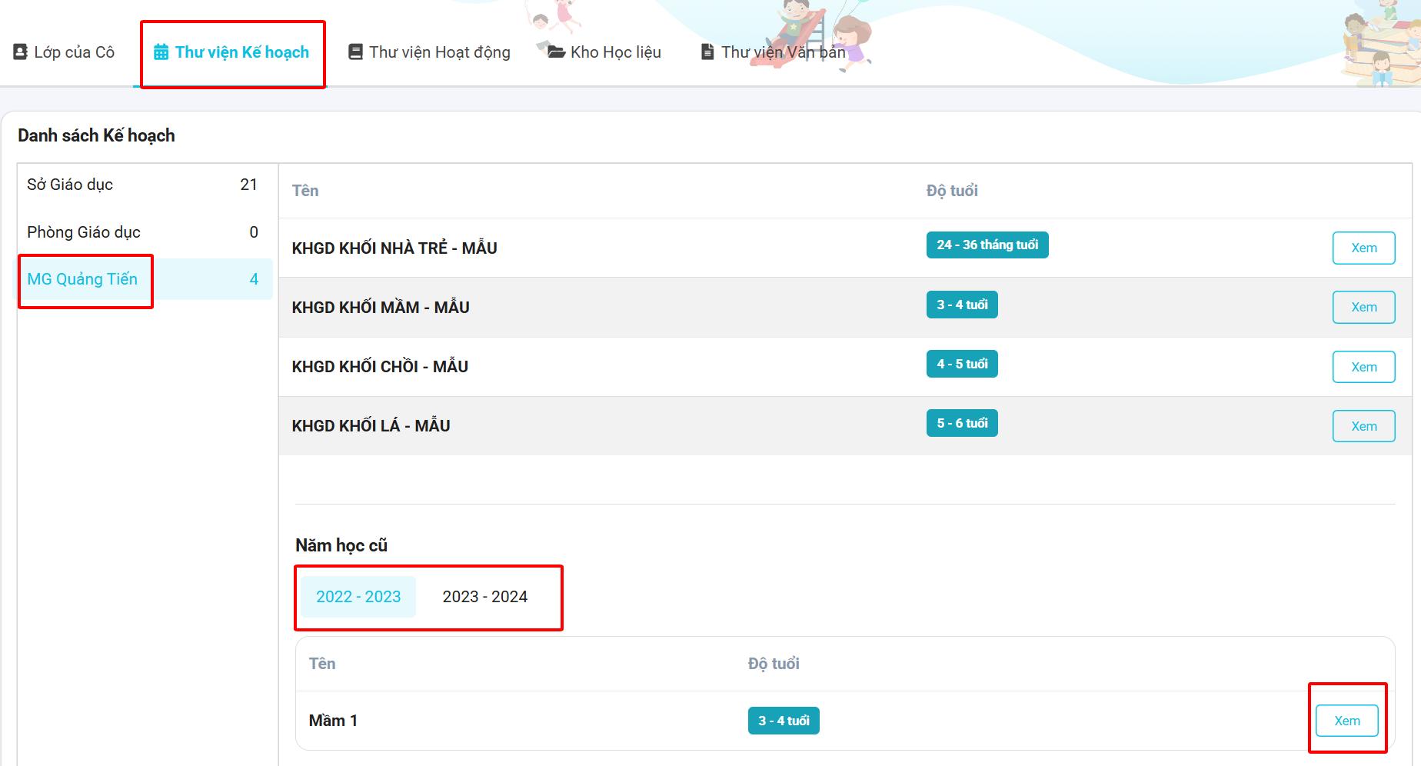
Task: Click the address book icon for Lớp của Cô
Action: click(20, 52)
